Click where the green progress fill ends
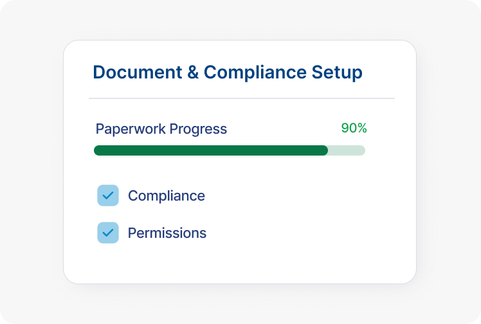 [x=326, y=150]
